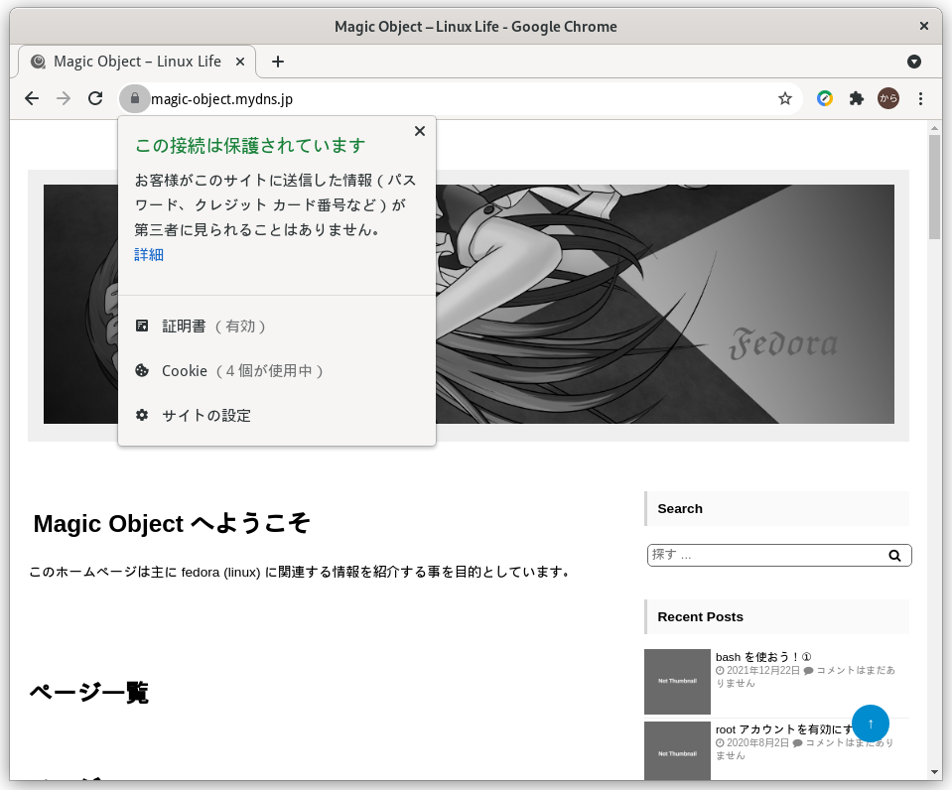
Task: Click the browser back arrow
Action: [x=32, y=98]
